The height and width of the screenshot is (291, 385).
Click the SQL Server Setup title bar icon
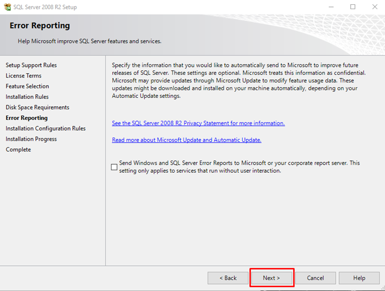coord(7,7)
